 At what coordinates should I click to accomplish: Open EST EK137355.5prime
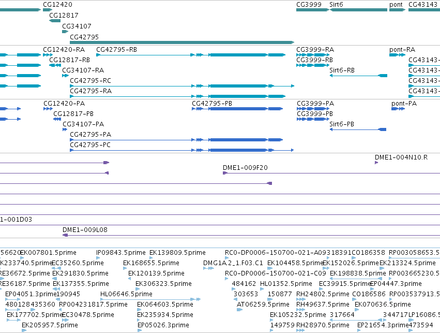[81, 284]
